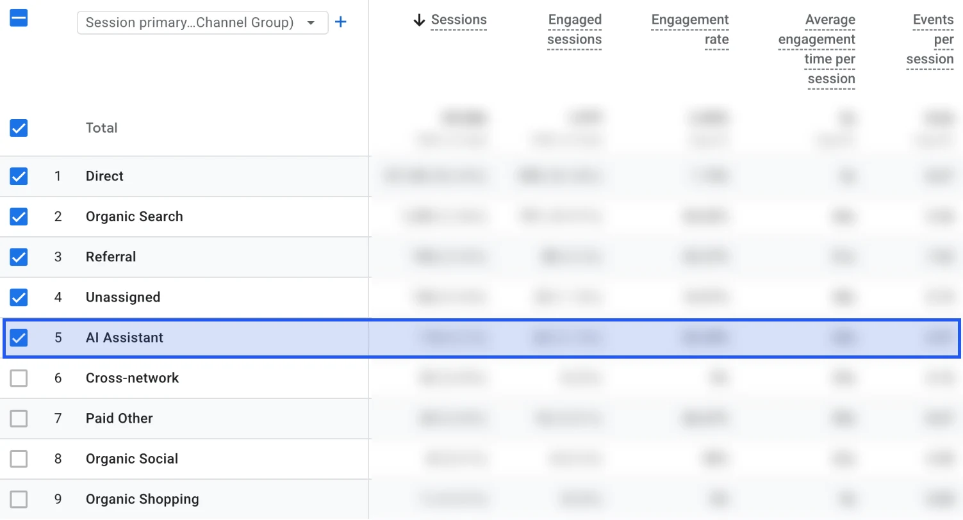Click the Referral channel name
This screenshot has width=963, height=520.
pyautogui.click(x=111, y=257)
